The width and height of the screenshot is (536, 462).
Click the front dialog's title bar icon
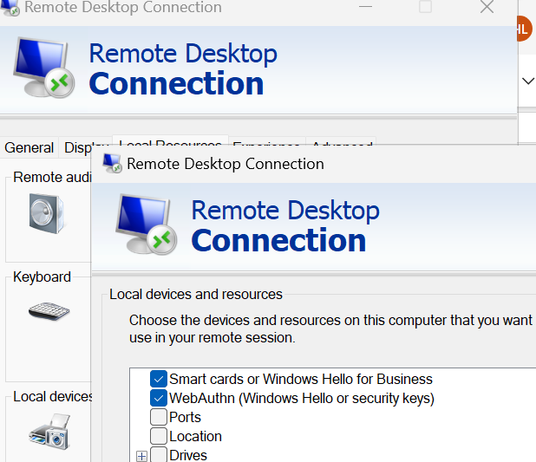[113, 163]
